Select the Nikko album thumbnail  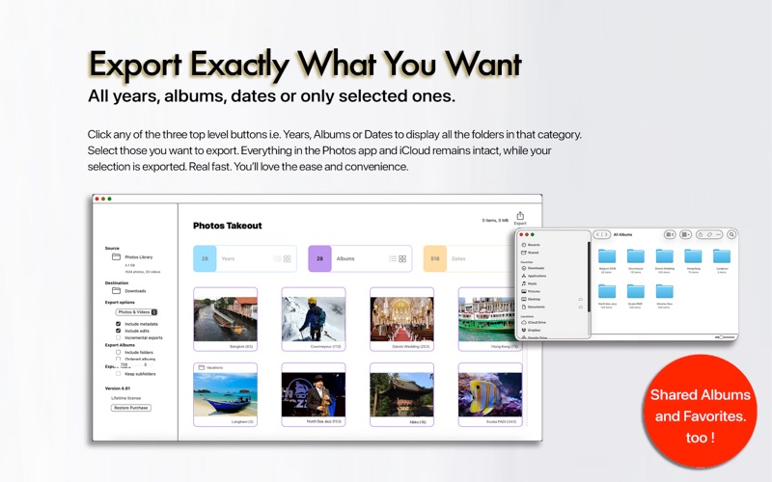[x=401, y=394]
